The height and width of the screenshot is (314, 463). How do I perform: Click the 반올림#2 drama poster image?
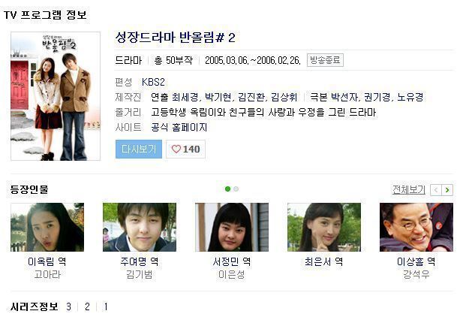coord(56,96)
